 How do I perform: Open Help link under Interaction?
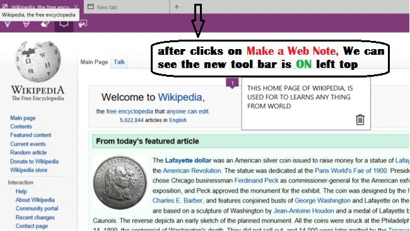point(21,191)
